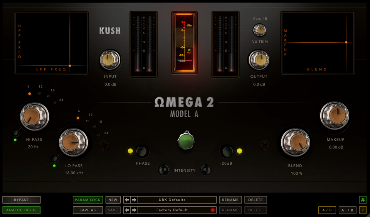Select Hi Pass 18 dB slope
370x217 pixels.
pyautogui.click(x=48, y=96)
